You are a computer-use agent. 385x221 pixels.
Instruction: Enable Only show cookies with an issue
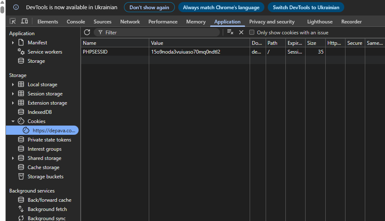click(x=252, y=32)
